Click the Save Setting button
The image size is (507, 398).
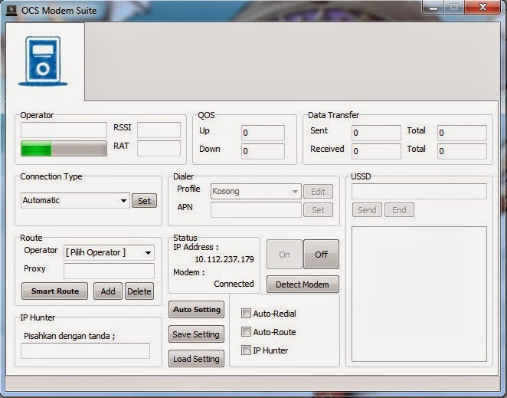click(196, 334)
